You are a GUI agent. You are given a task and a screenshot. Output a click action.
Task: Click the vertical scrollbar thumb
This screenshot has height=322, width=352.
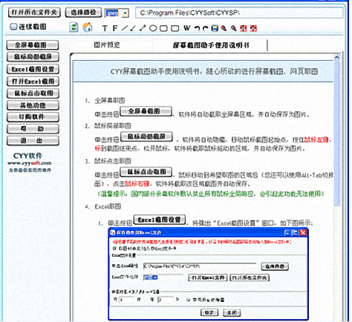tap(337, 134)
